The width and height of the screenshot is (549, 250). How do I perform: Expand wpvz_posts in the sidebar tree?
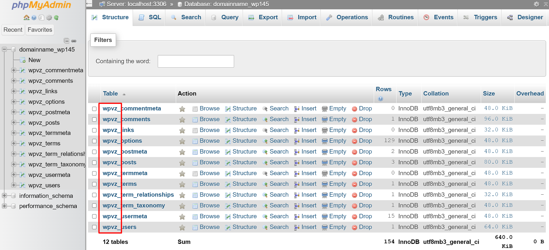tap(13, 122)
